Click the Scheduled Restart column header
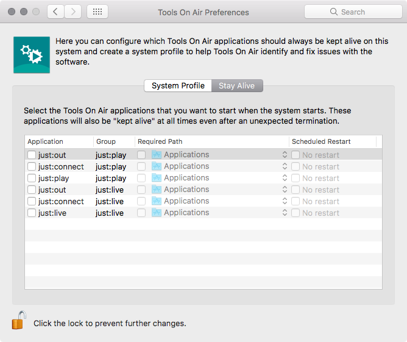This screenshot has height=342, width=407. pyautogui.click(x=333, y=141)
